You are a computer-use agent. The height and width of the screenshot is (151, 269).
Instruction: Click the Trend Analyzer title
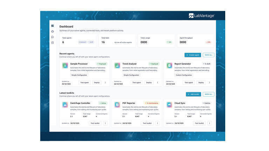[130, 64]
